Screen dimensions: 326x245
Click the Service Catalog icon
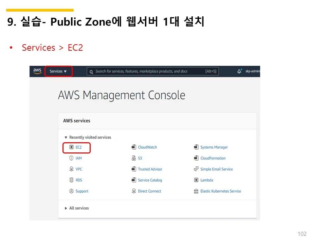tap(134, 180)
